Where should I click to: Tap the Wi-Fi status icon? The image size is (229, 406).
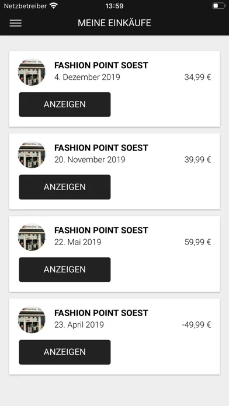[x=54, y=6]
